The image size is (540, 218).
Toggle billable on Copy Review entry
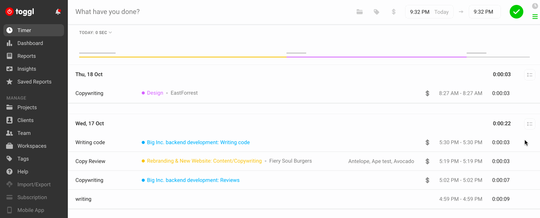[x=427, y=161]
